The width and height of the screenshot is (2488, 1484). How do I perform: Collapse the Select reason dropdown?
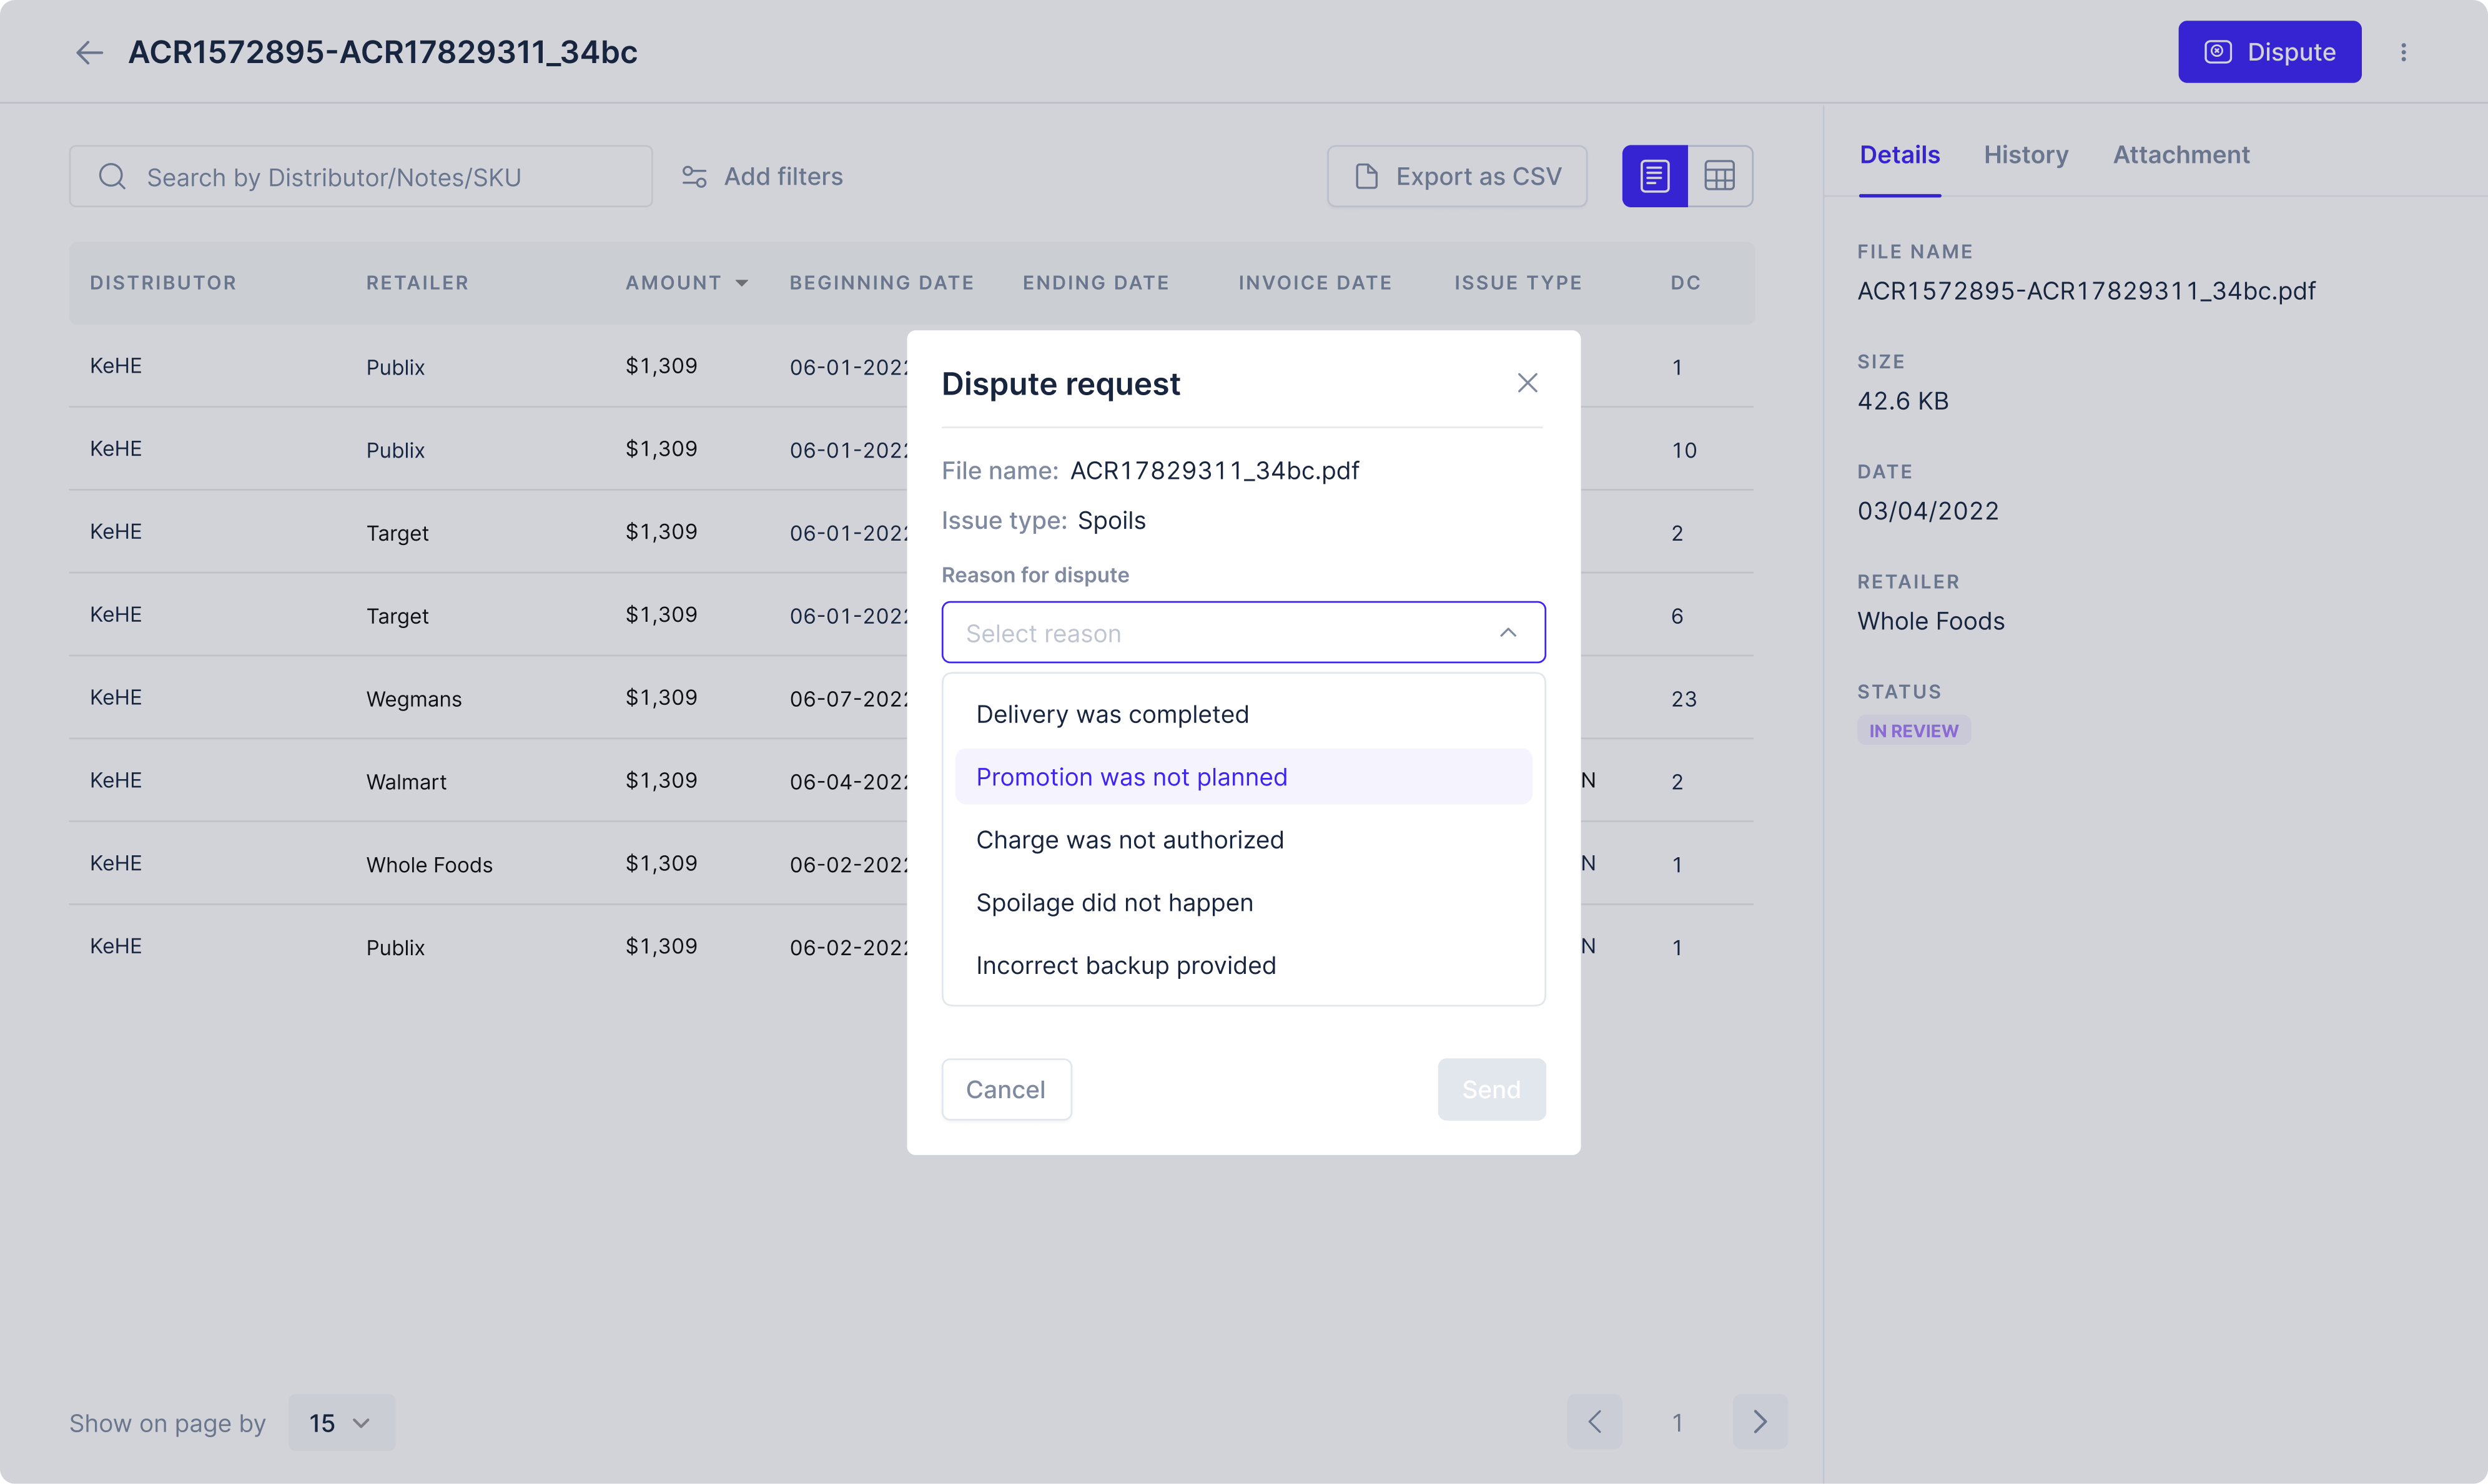pyautogui.click(x=1507, y=633)
